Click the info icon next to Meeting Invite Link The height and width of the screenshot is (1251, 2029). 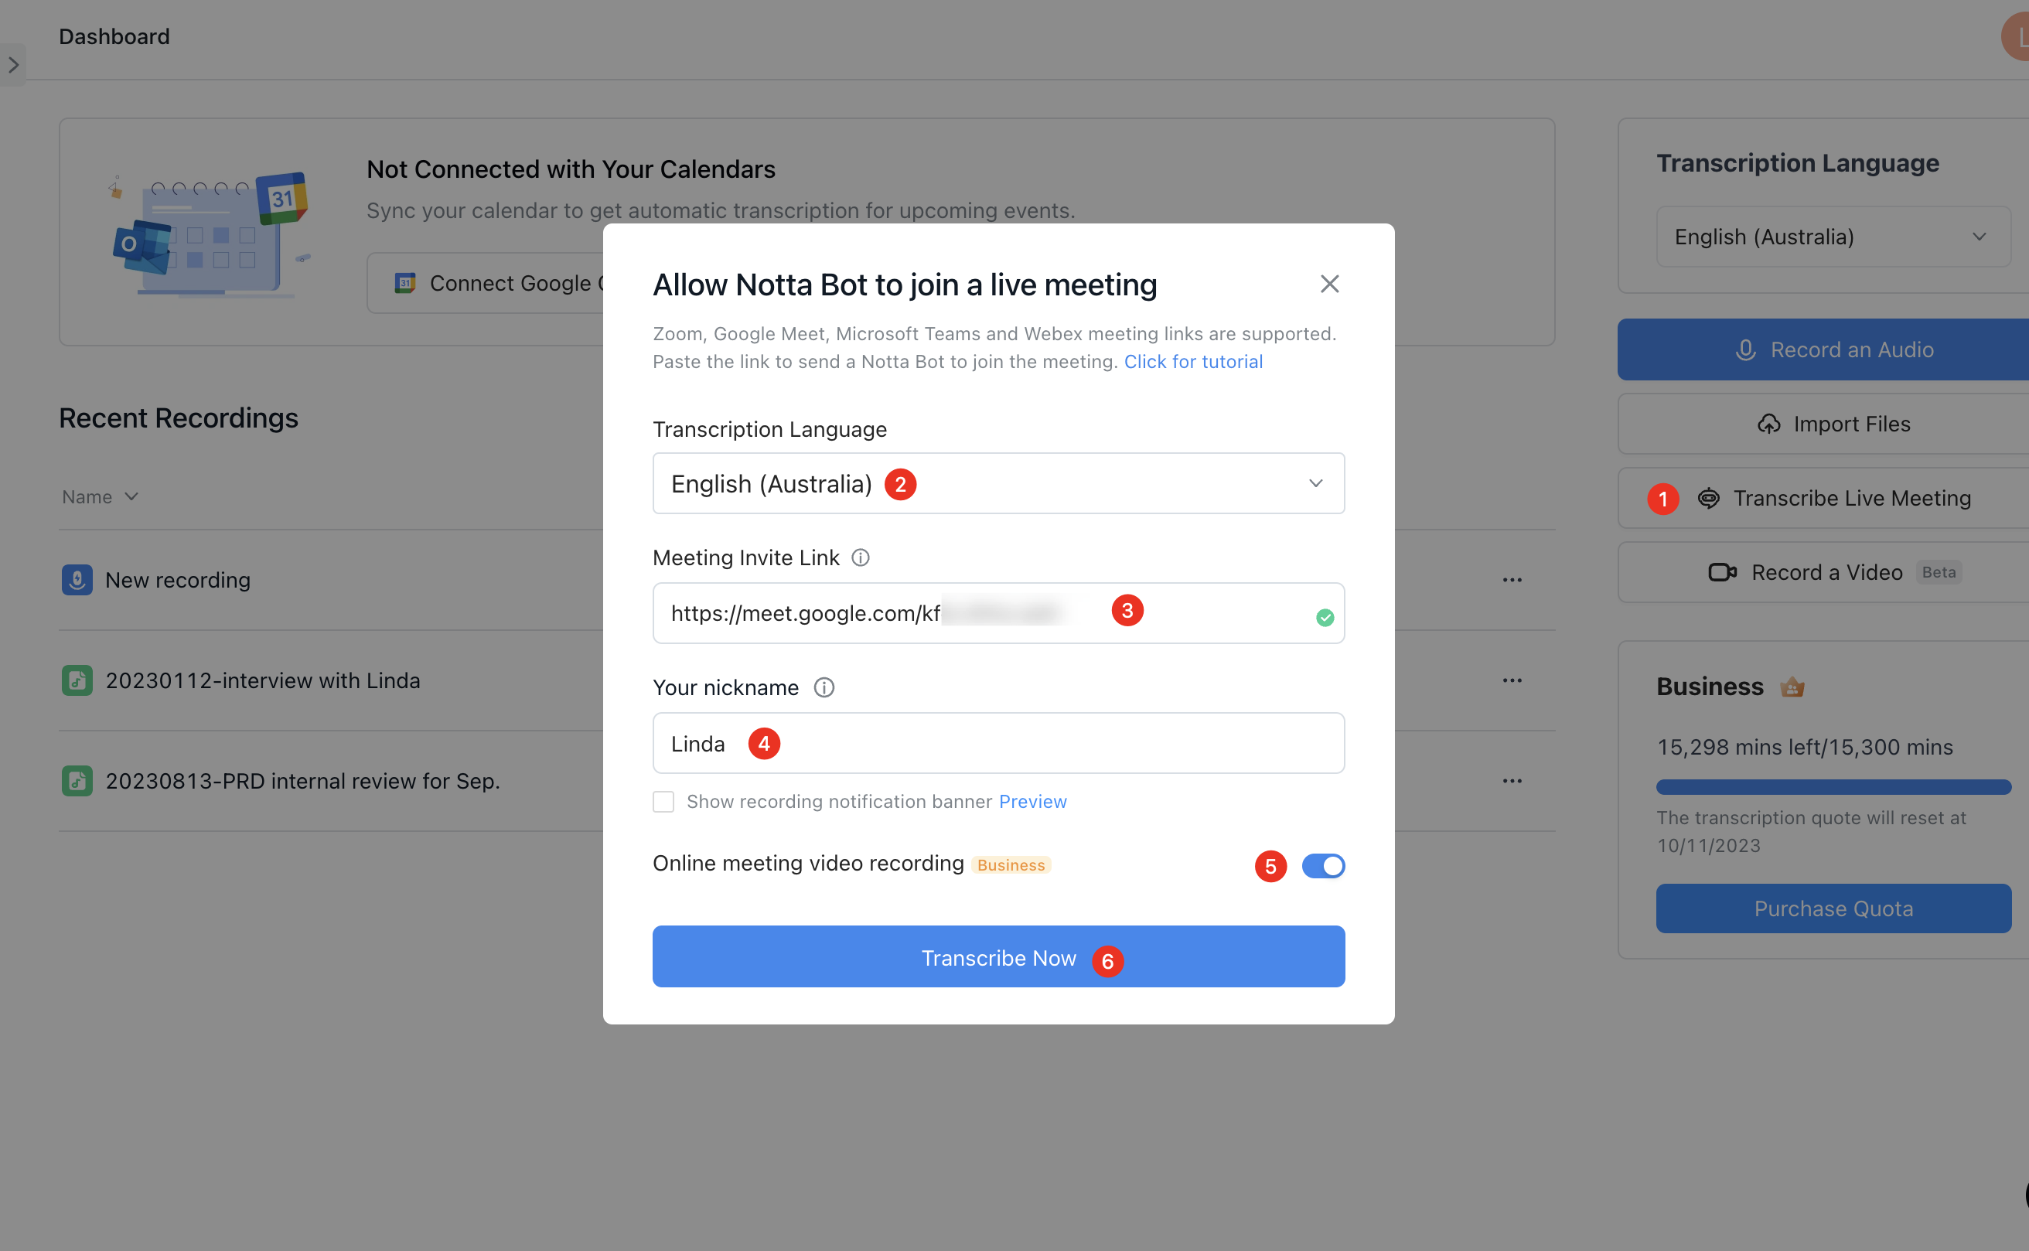[x=861, y=557]
